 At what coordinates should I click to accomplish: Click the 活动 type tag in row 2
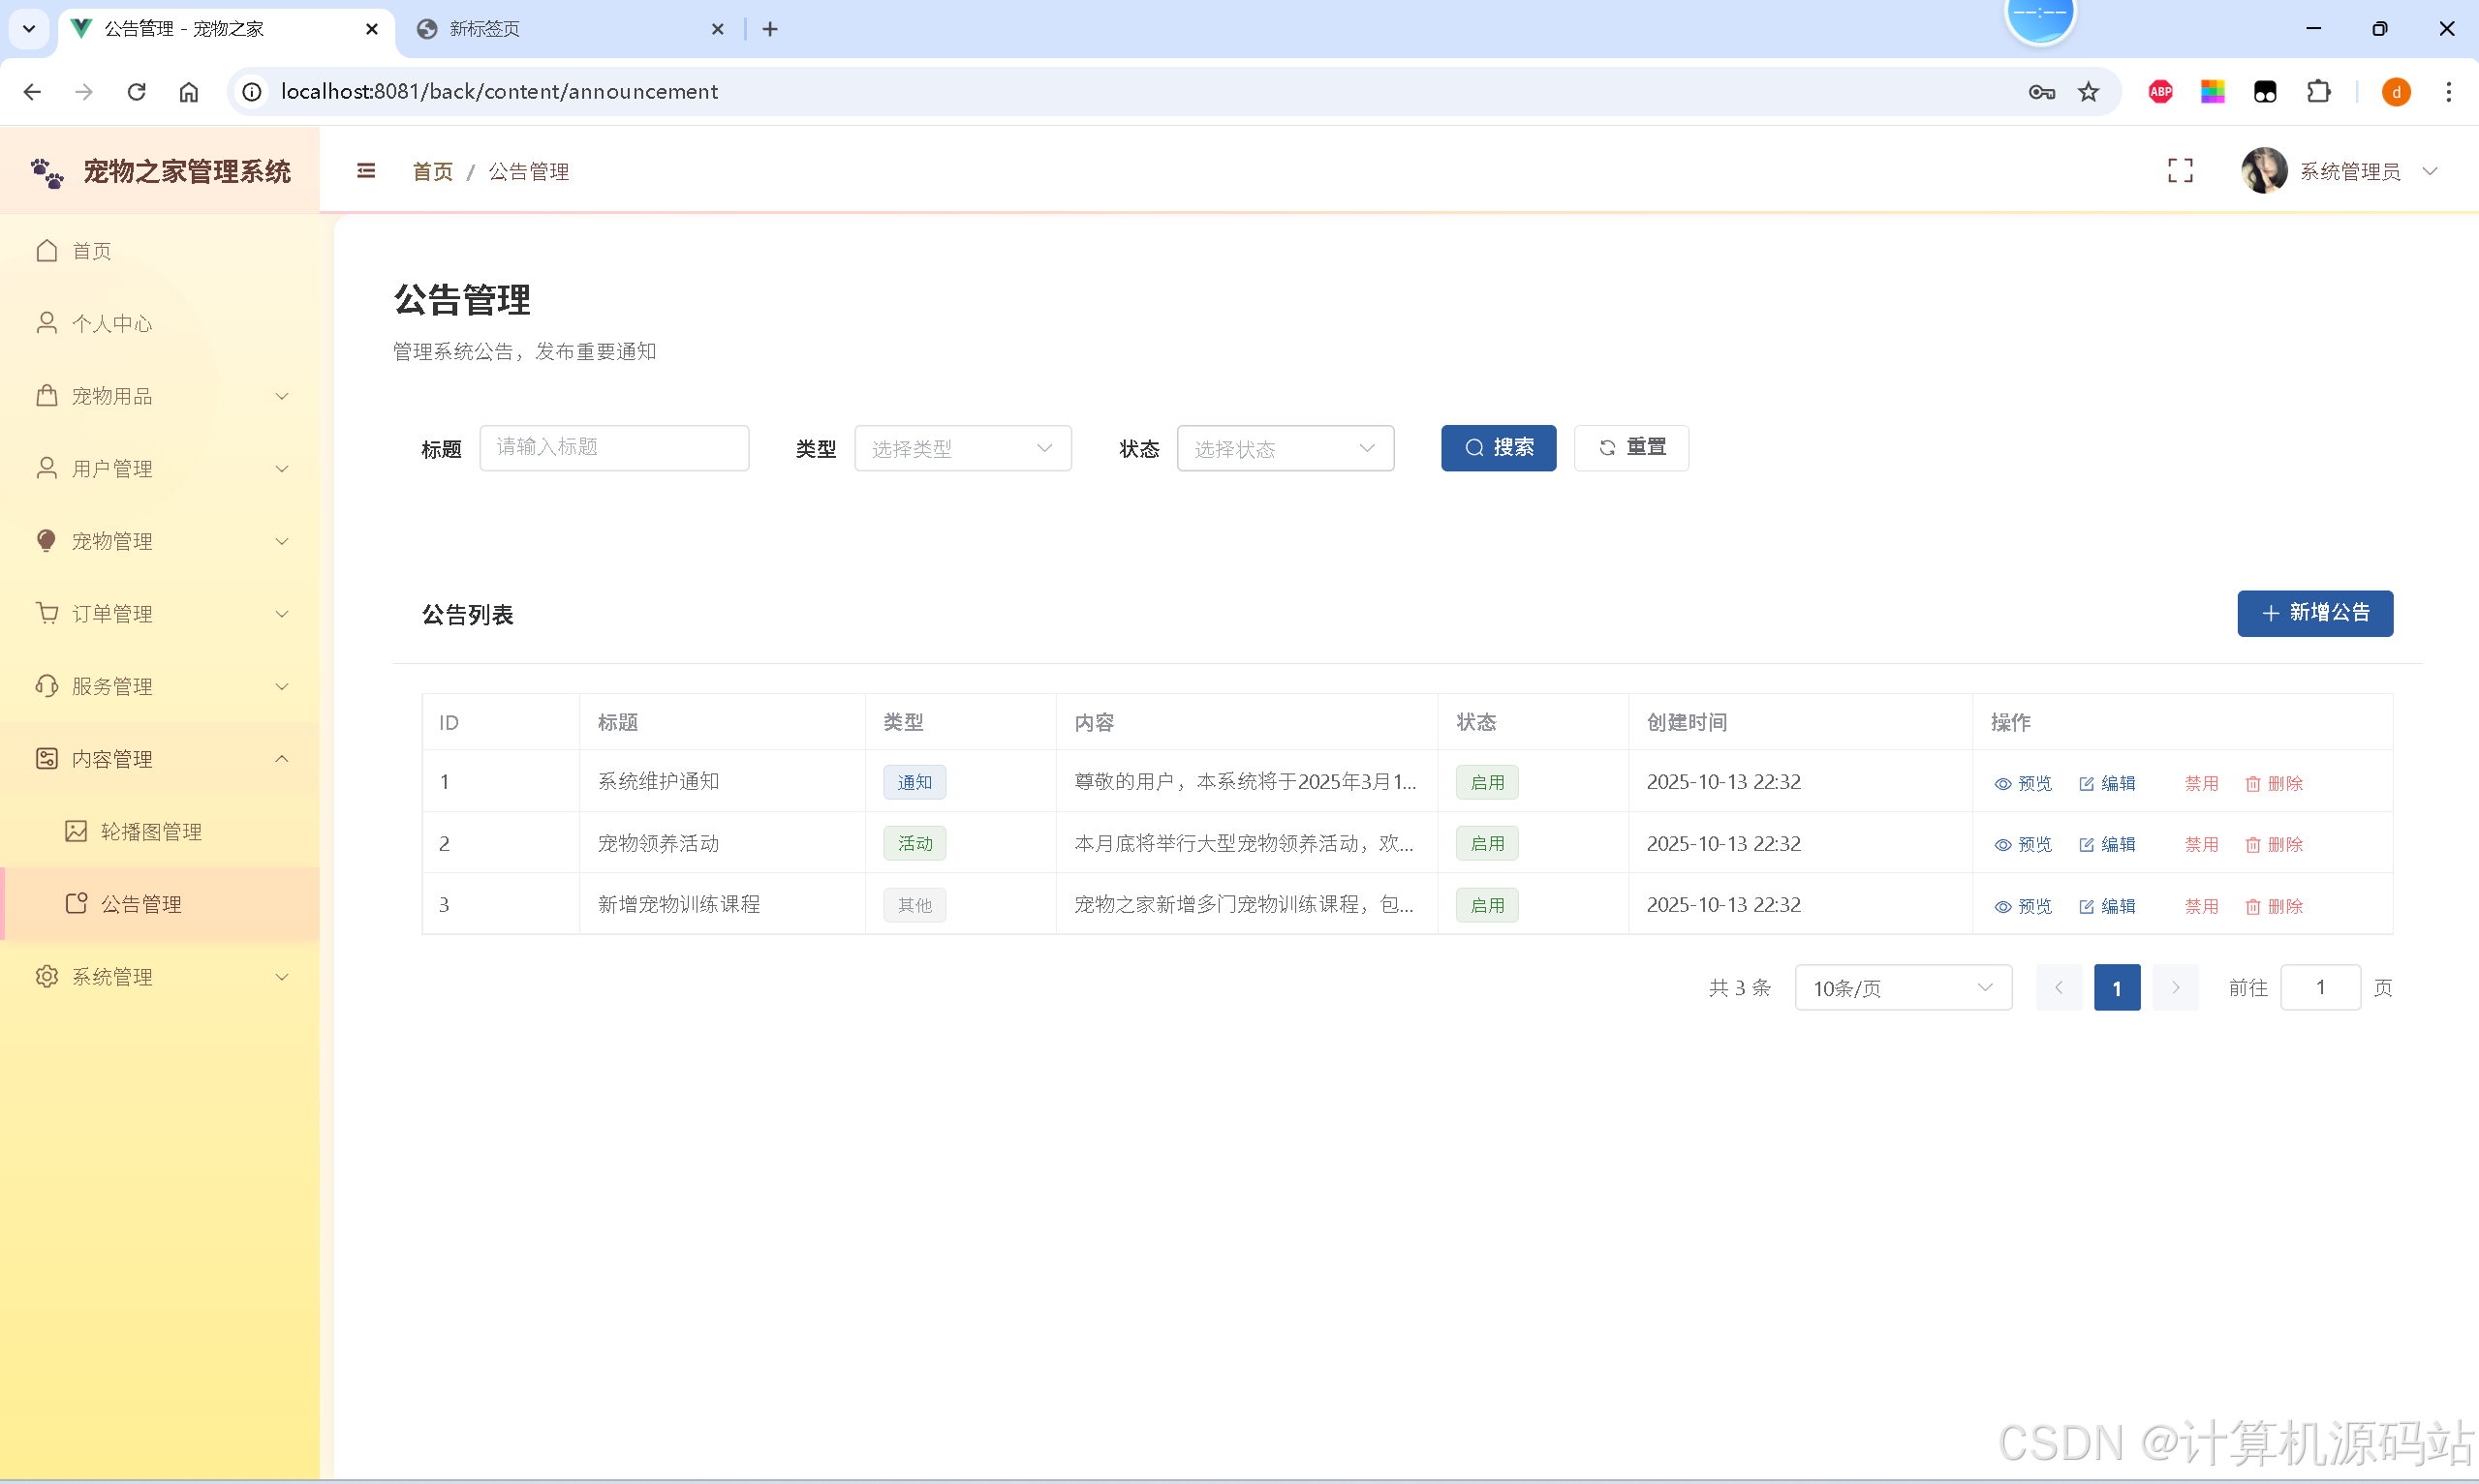(x=914, y=843)
